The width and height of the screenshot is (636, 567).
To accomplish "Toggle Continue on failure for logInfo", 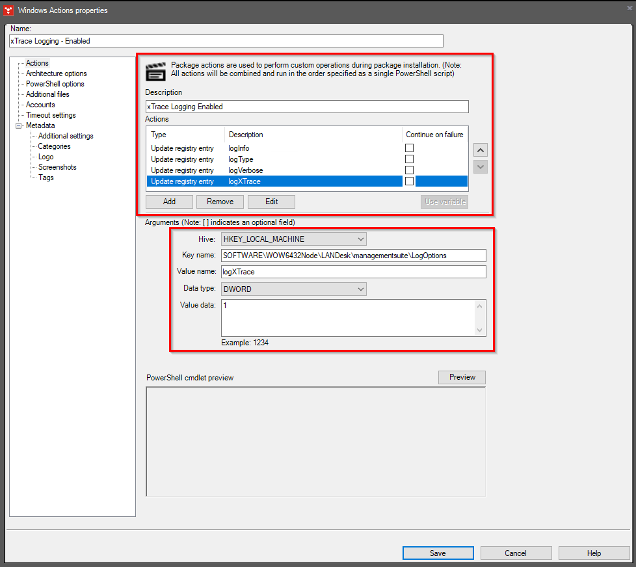I will (409, 148).
